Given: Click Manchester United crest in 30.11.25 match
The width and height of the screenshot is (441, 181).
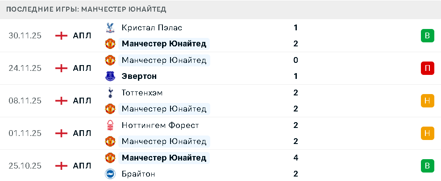Looking at the screenshot, I should [110, 44].
